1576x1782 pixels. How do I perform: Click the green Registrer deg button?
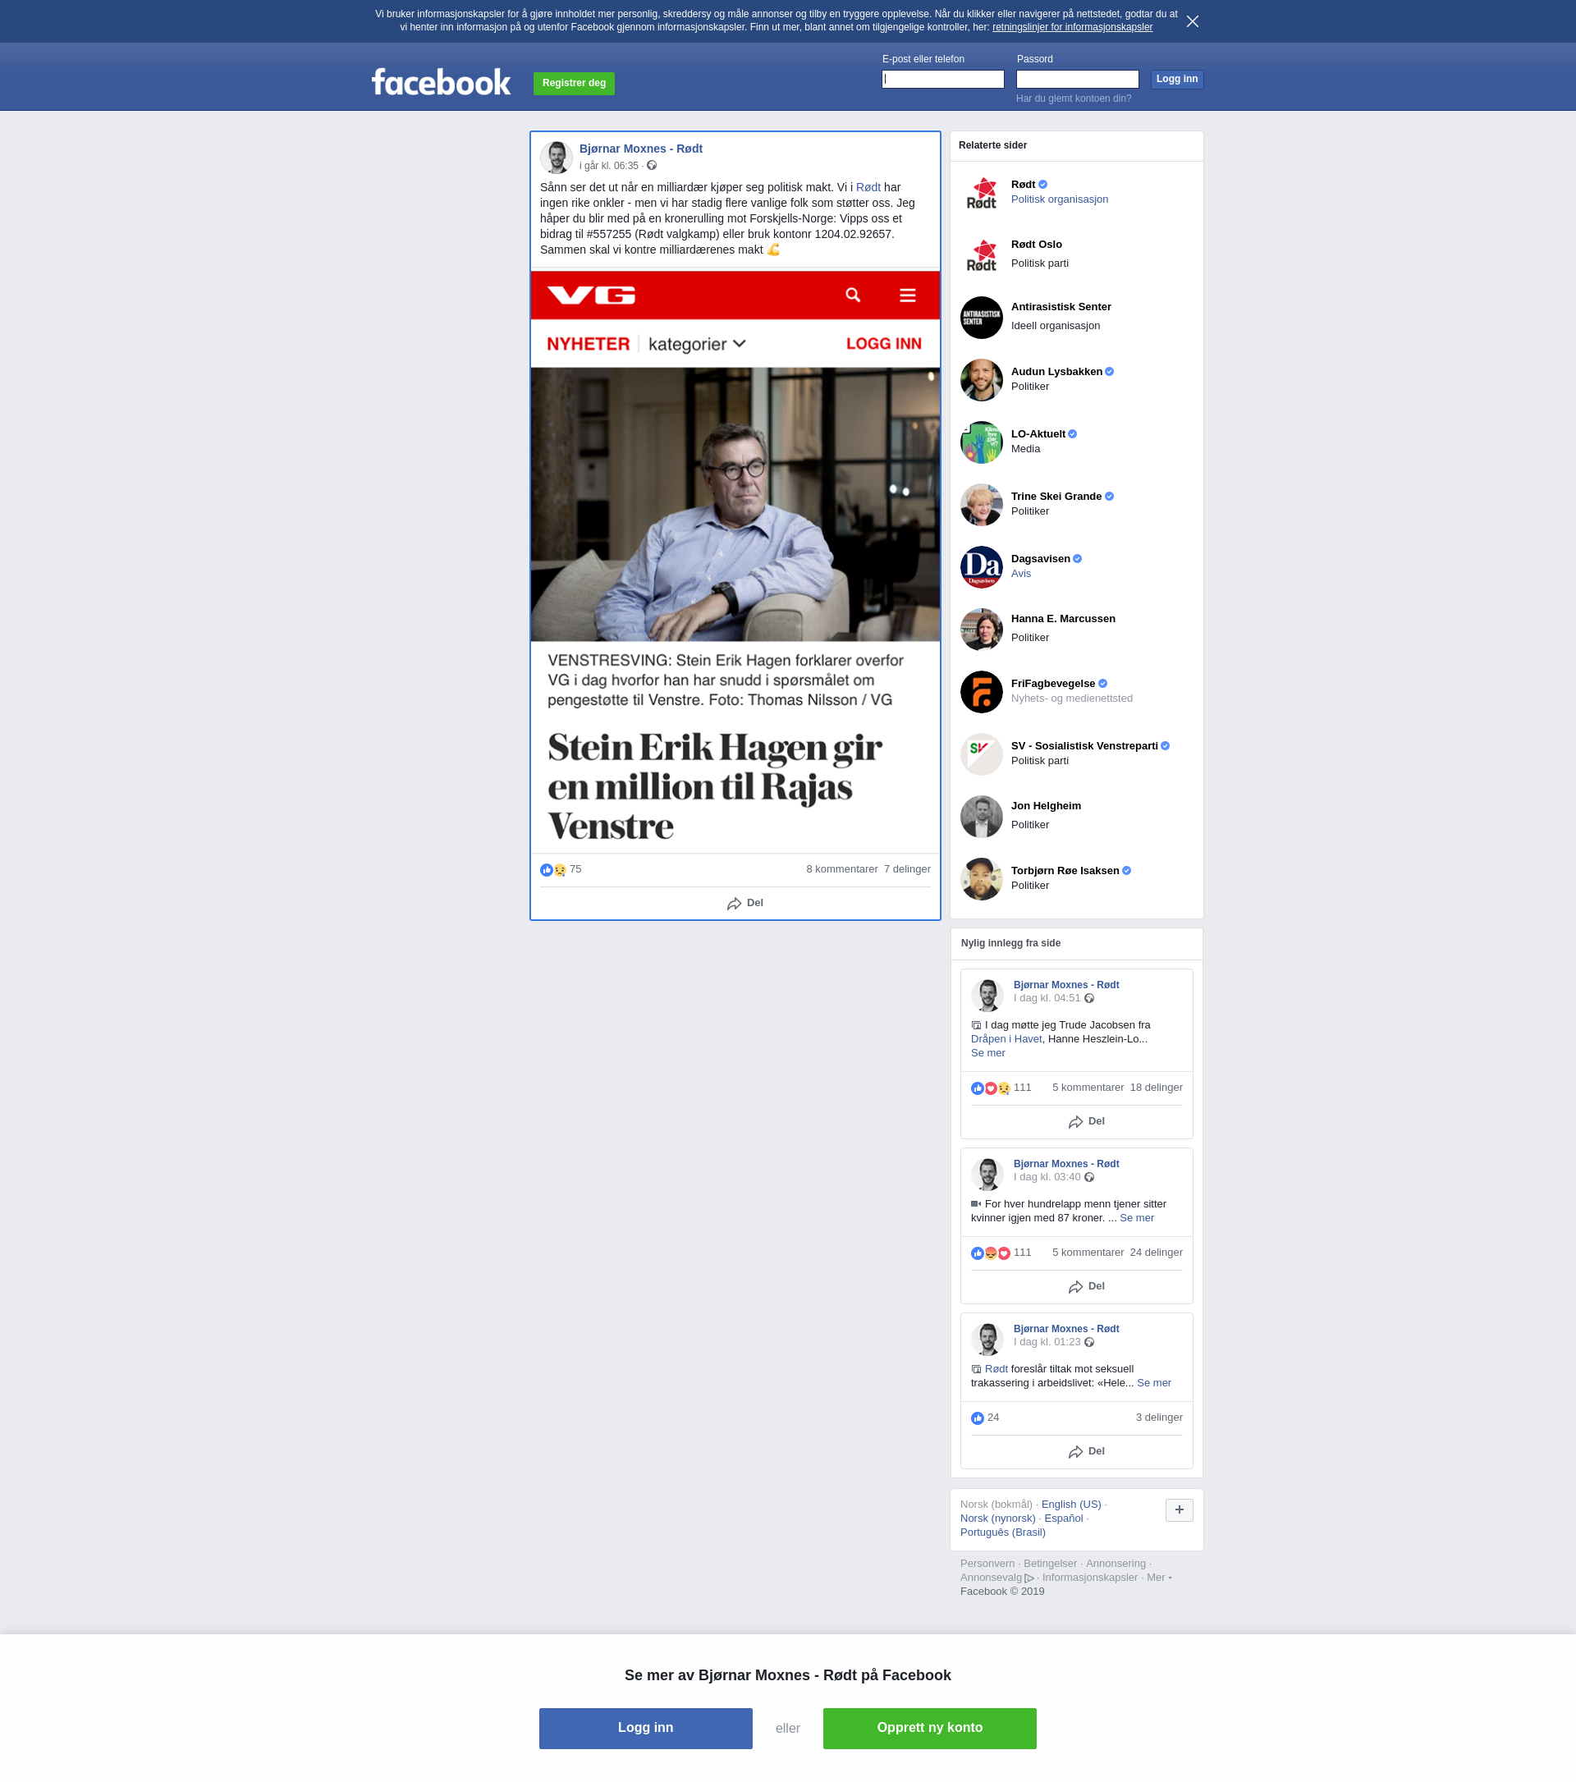point(574,84)
